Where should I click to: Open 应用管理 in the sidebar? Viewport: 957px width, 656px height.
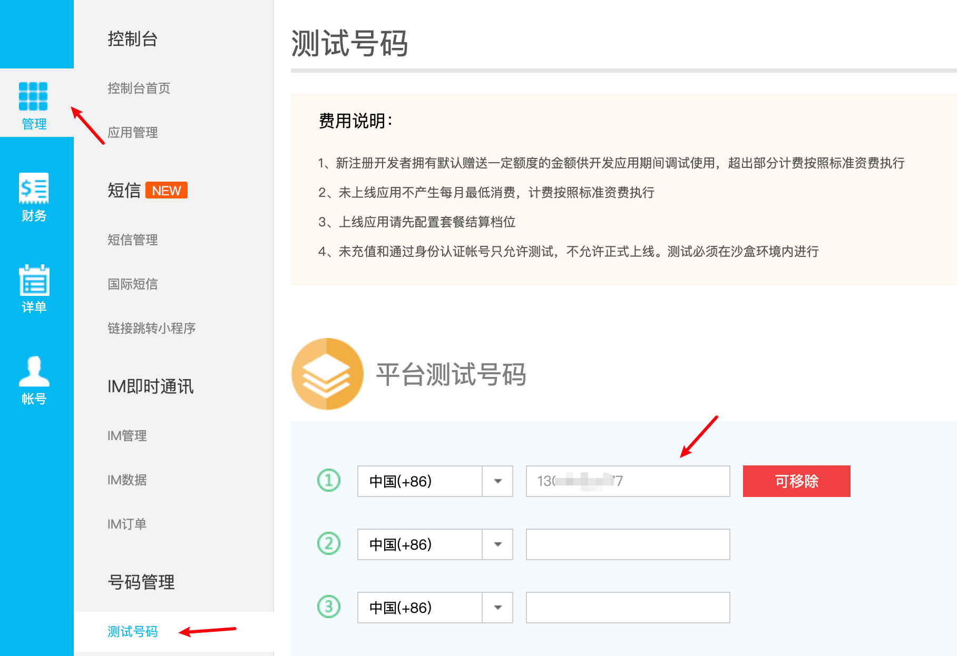pos(133,133)
